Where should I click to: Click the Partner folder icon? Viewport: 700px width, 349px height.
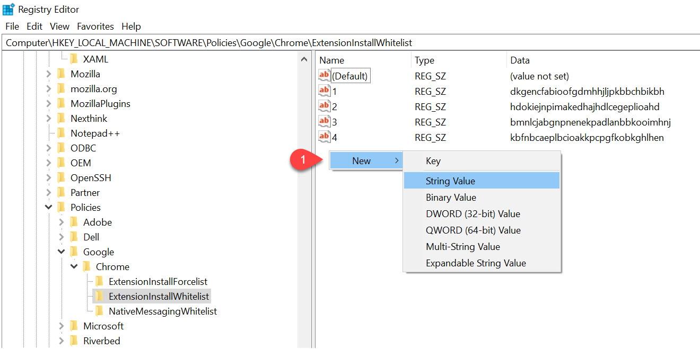61,192
